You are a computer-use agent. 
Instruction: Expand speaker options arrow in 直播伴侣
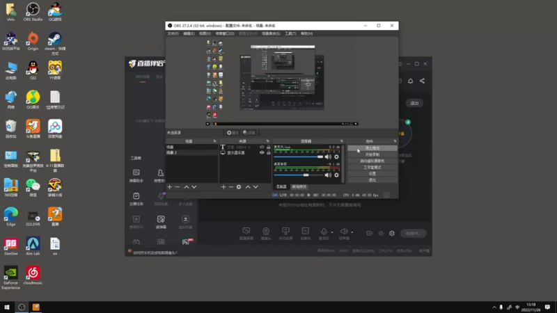tap(352, 232)
